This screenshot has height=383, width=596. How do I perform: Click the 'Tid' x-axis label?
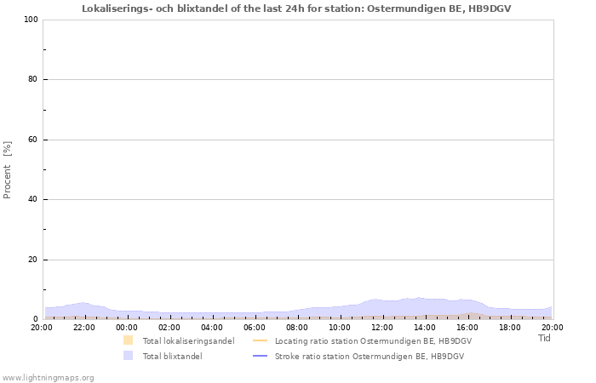(x=544, y=338)
